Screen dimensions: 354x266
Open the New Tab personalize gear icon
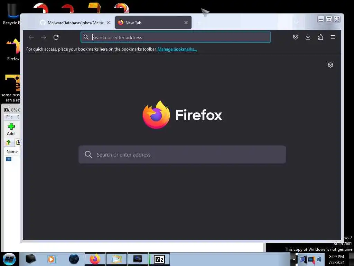330,65
